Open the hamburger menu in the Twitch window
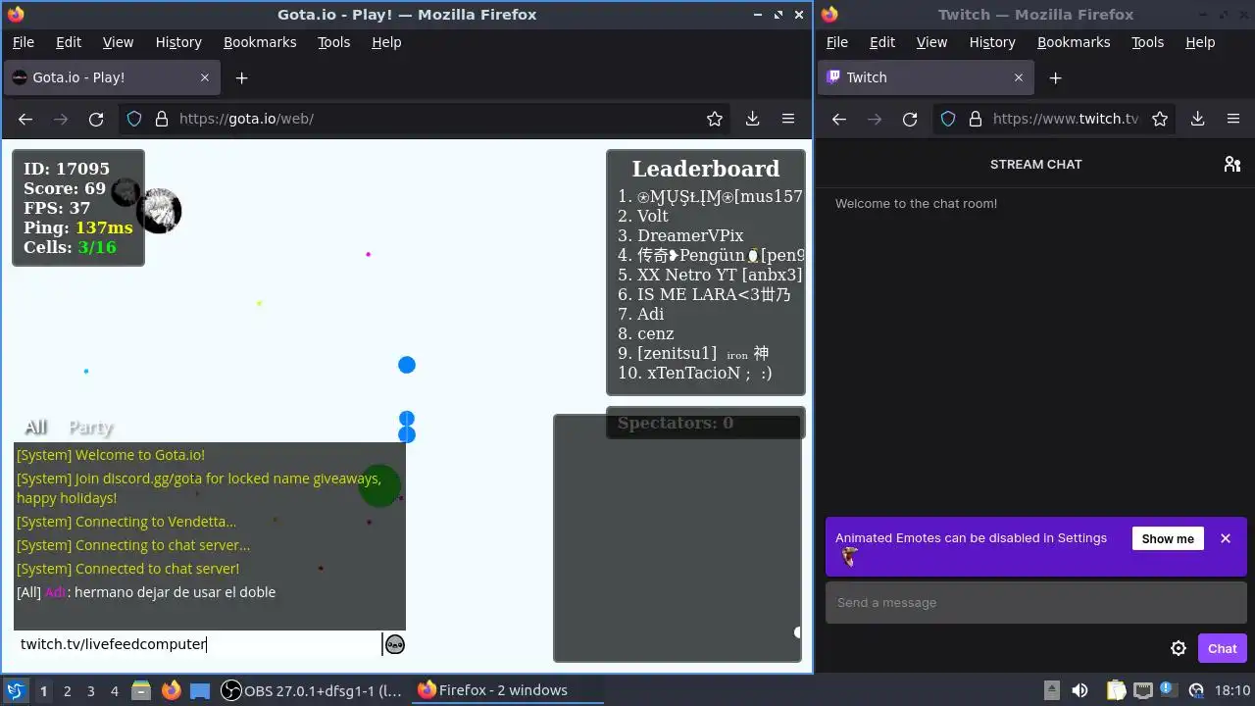This screenshot has width=1255, height=706. pyautogui.click(x=1233, y=119)
